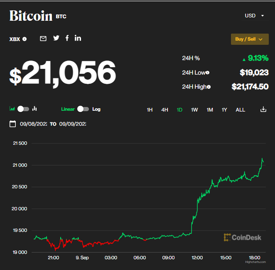Download chart data icon
The image size is (275, 270).
(263, 109)
